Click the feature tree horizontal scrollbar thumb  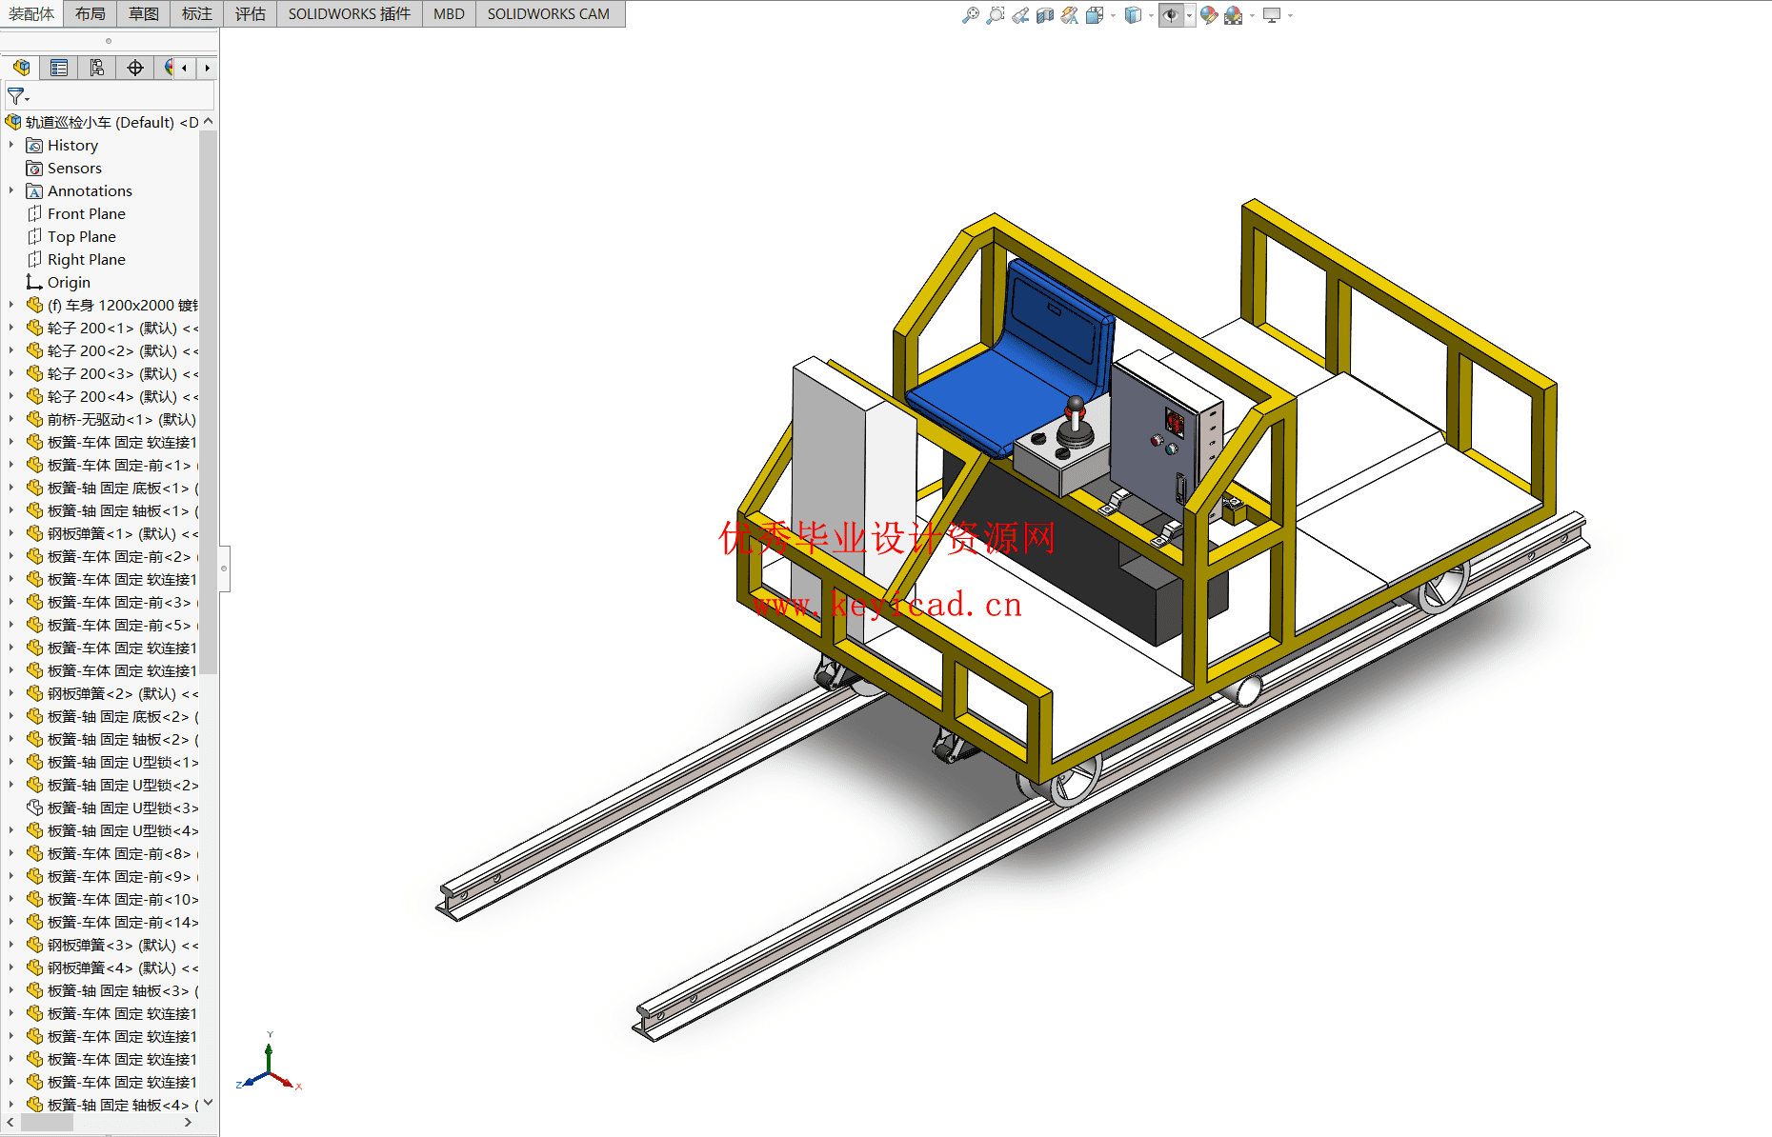point(47,1123)
